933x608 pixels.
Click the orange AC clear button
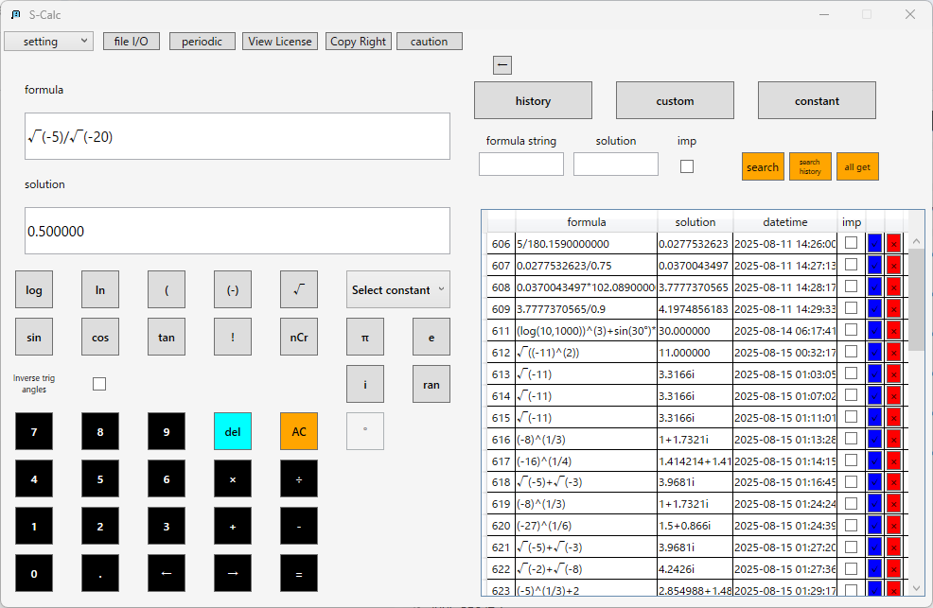(x=299, y=431)
